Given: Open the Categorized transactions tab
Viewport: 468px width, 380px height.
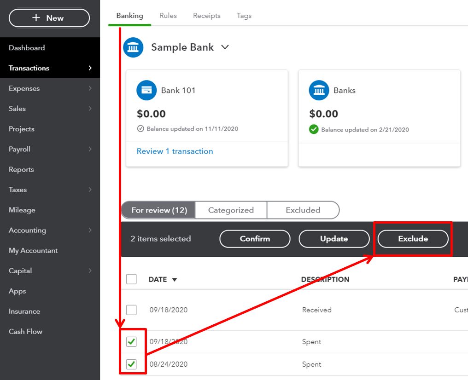Looking at the screenshot, I should [231, 210].
